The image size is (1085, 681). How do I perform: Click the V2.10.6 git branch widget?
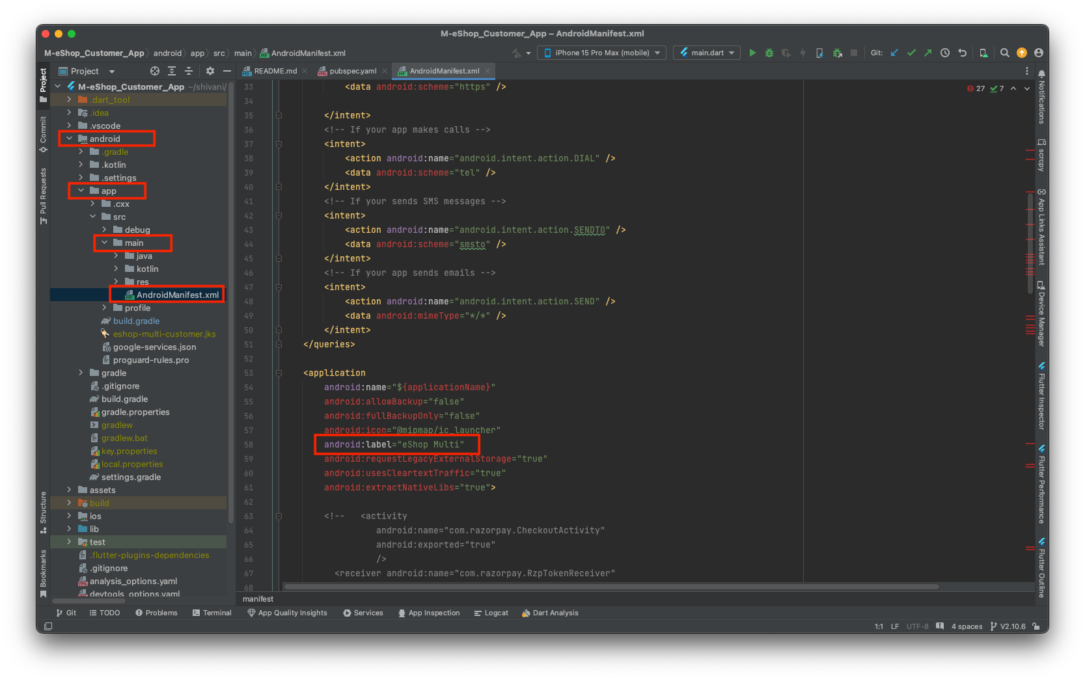[x=1008, y=626]
